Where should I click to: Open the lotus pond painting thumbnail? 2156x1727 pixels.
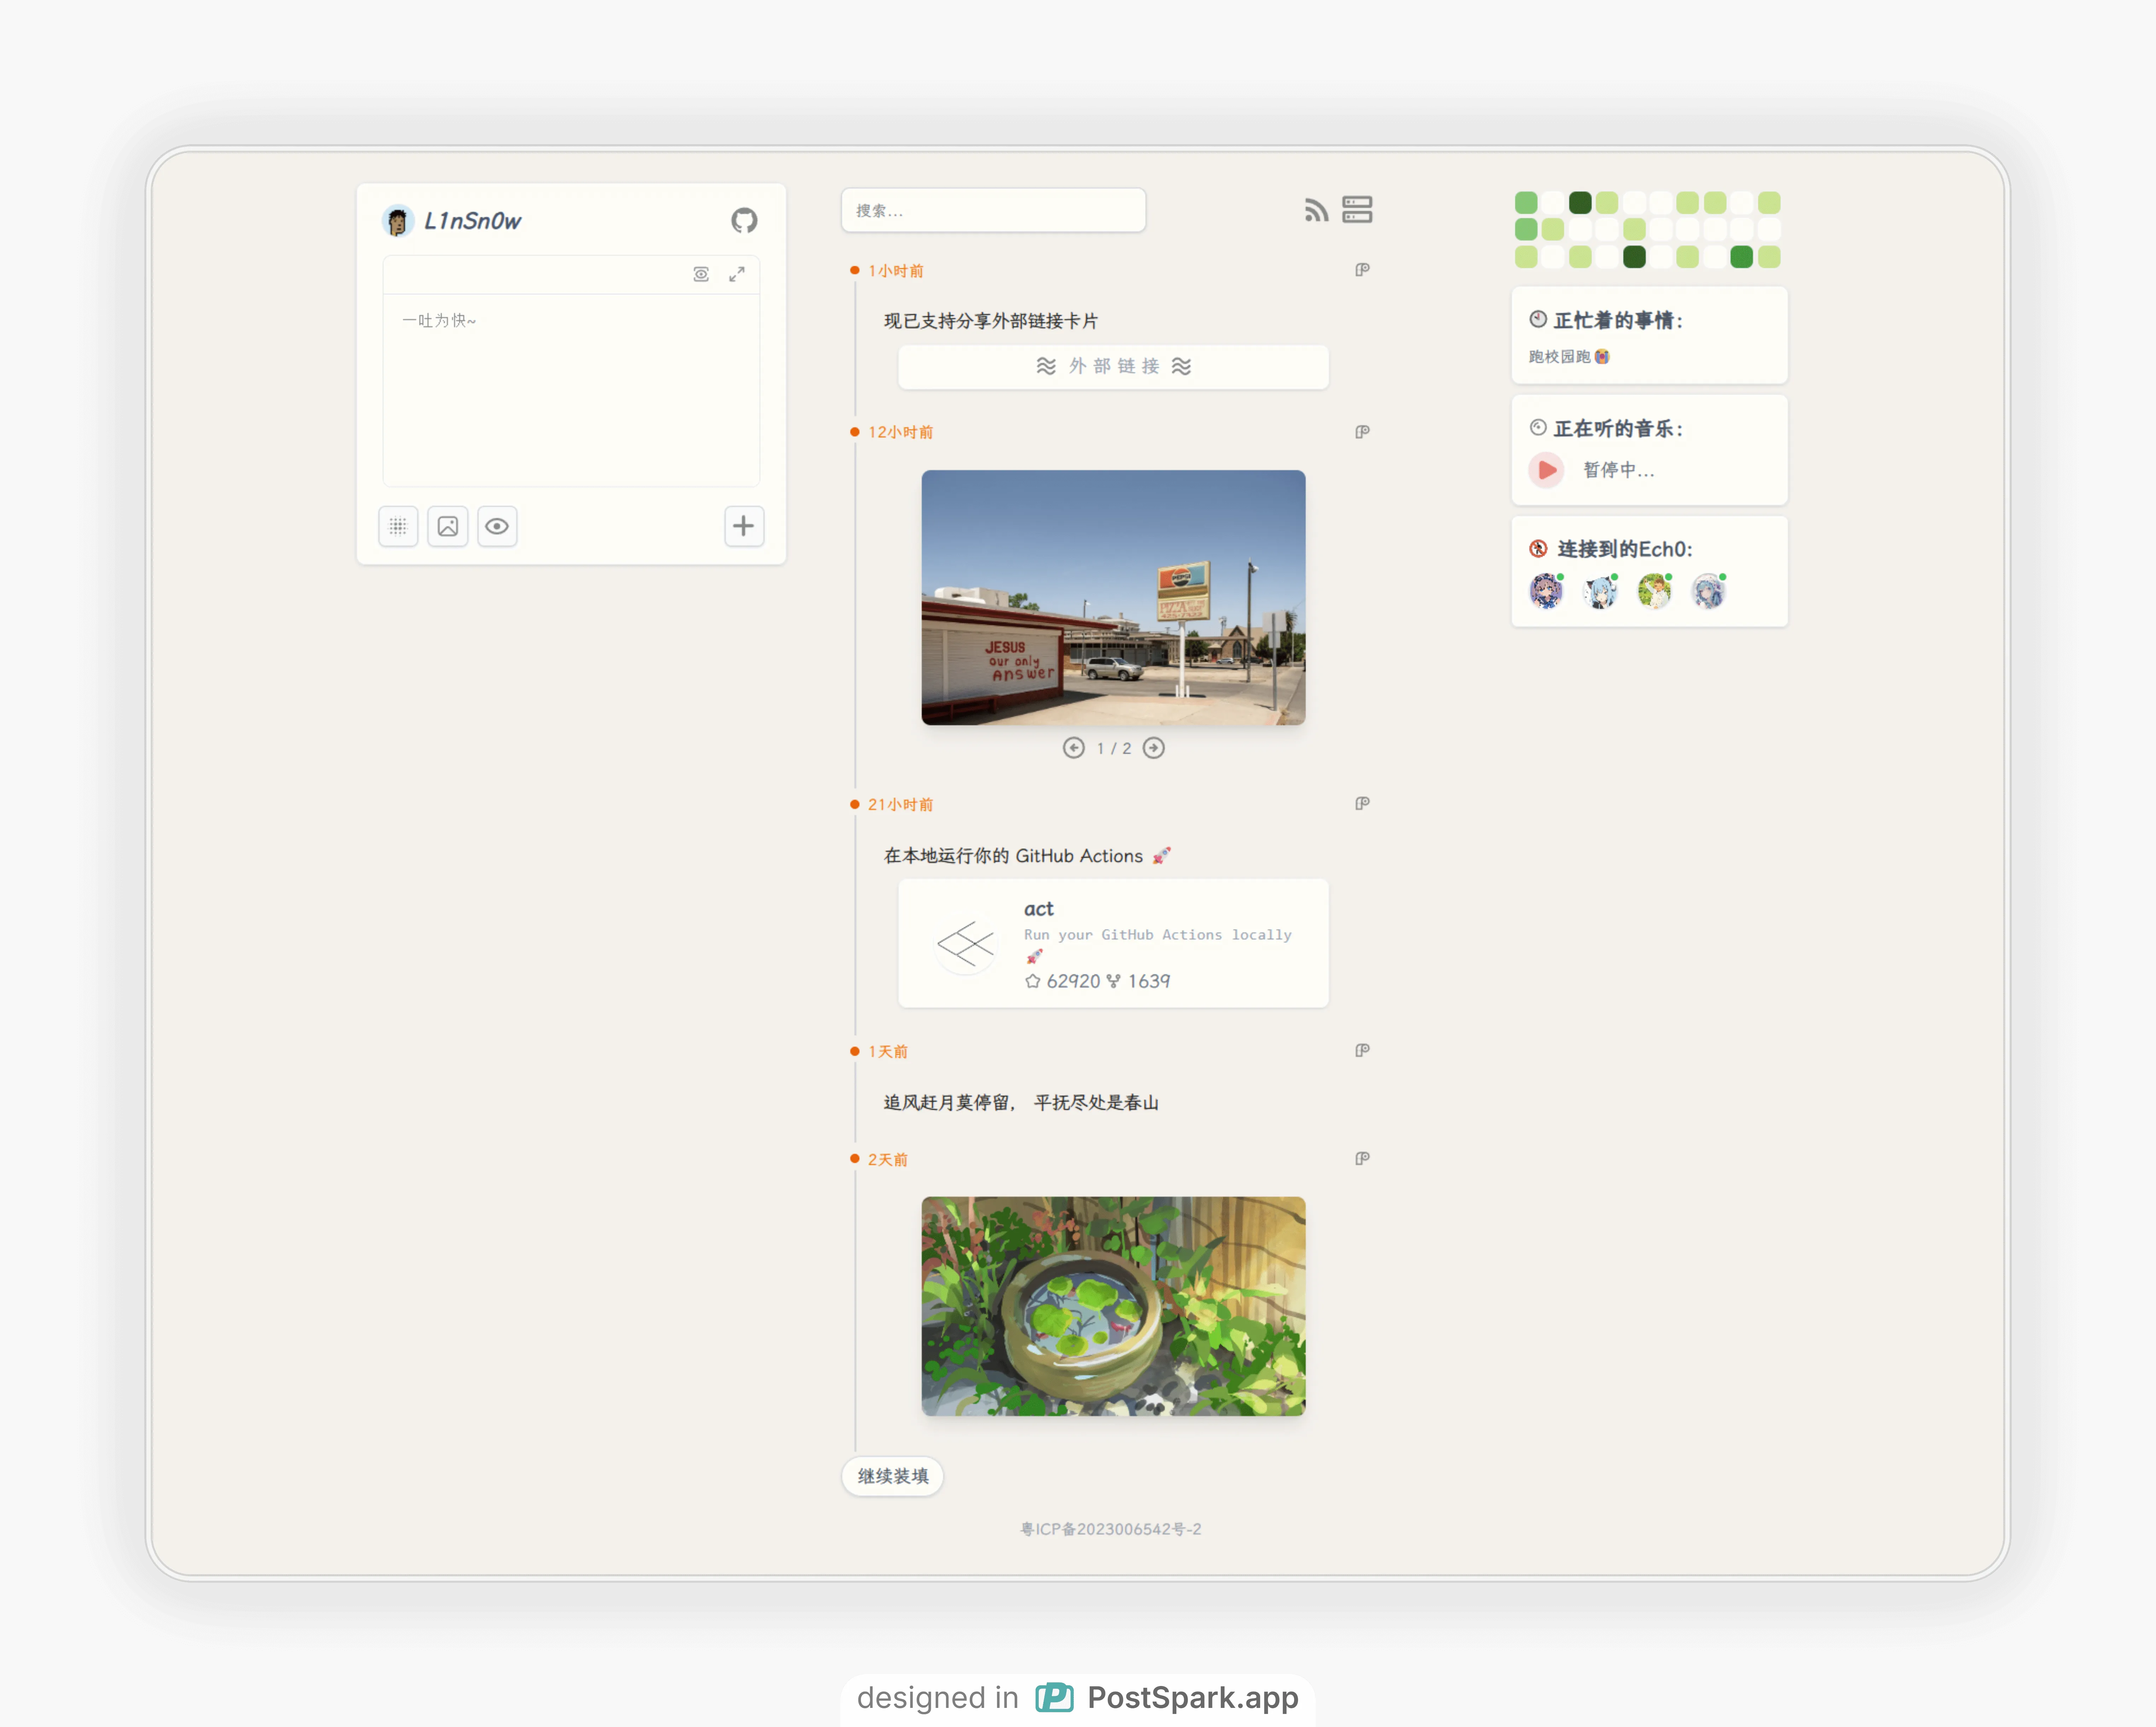pos(1113,1306)
